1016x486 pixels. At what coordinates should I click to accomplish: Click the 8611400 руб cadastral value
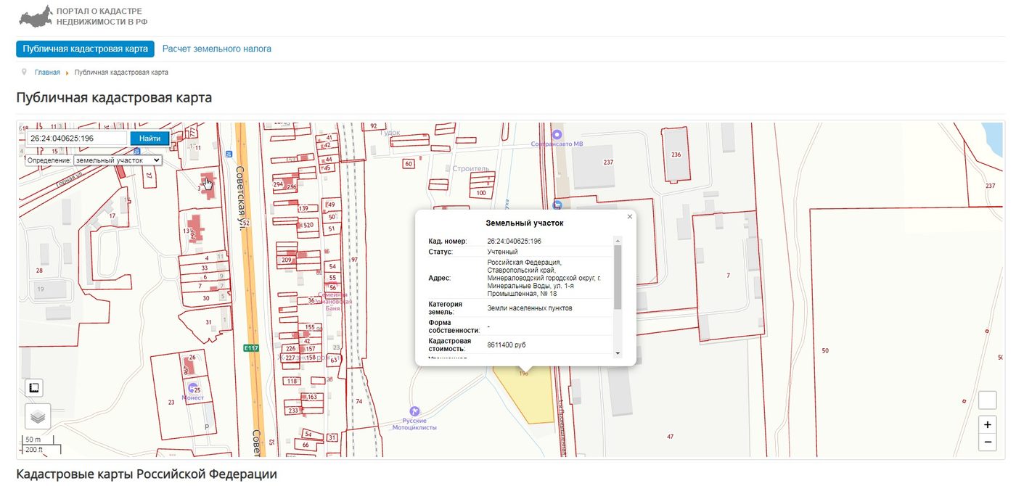[507, 345]
